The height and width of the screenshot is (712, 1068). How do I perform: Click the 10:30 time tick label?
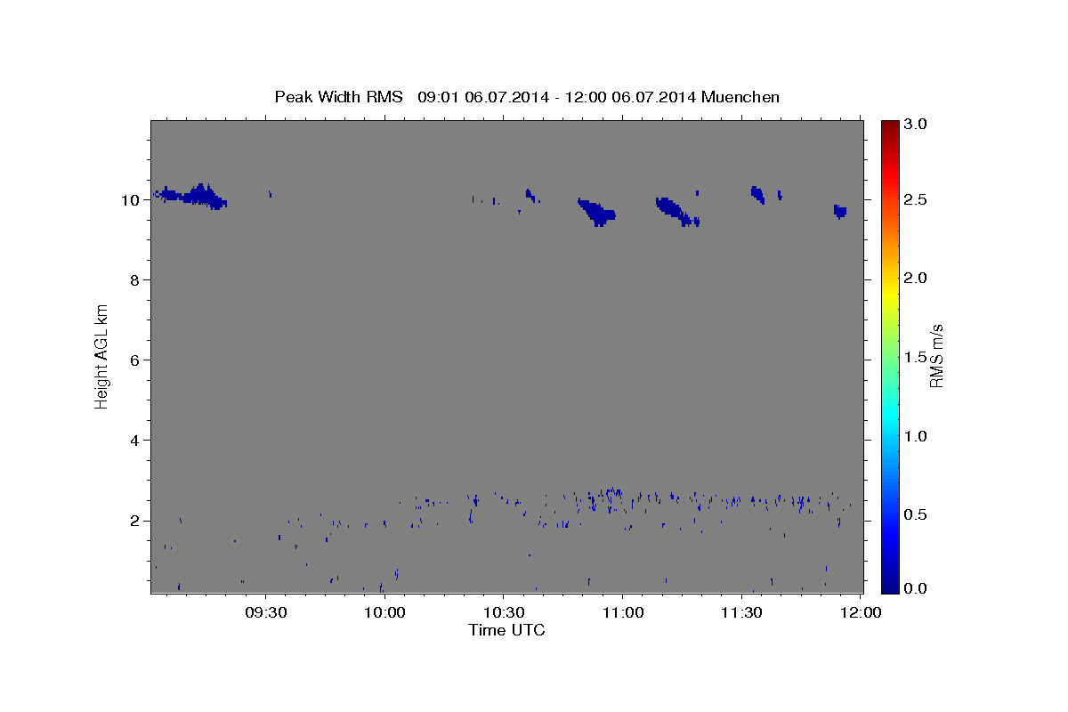[503, 613]
